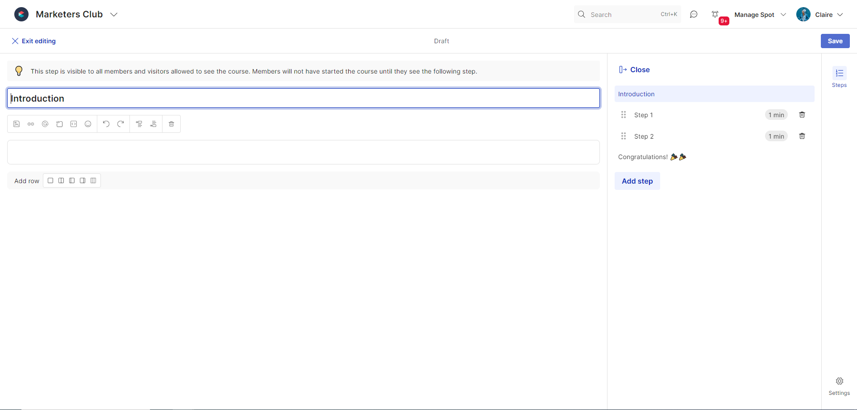
Task: Click the Exit editing link
Action: [x=34, y=41]
